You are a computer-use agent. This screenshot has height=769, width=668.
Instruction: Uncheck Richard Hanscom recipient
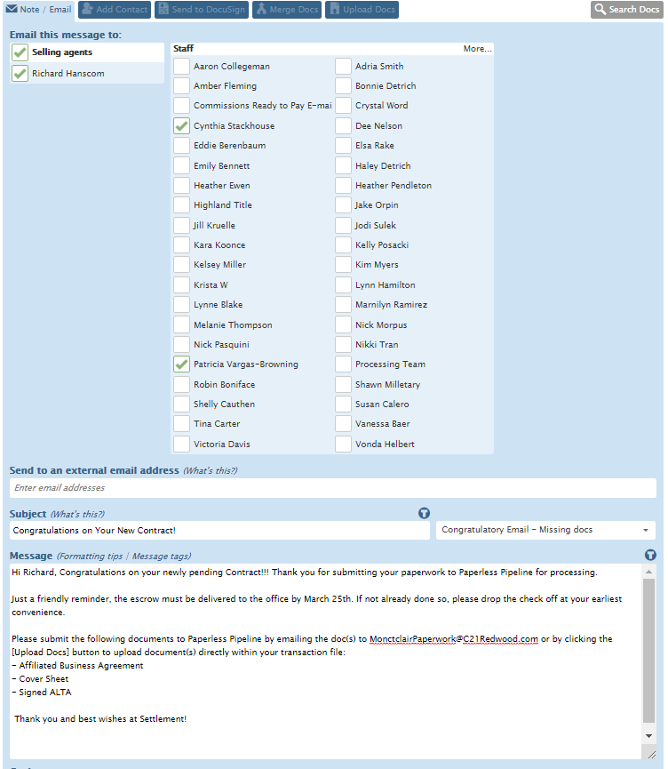[20, 74]
